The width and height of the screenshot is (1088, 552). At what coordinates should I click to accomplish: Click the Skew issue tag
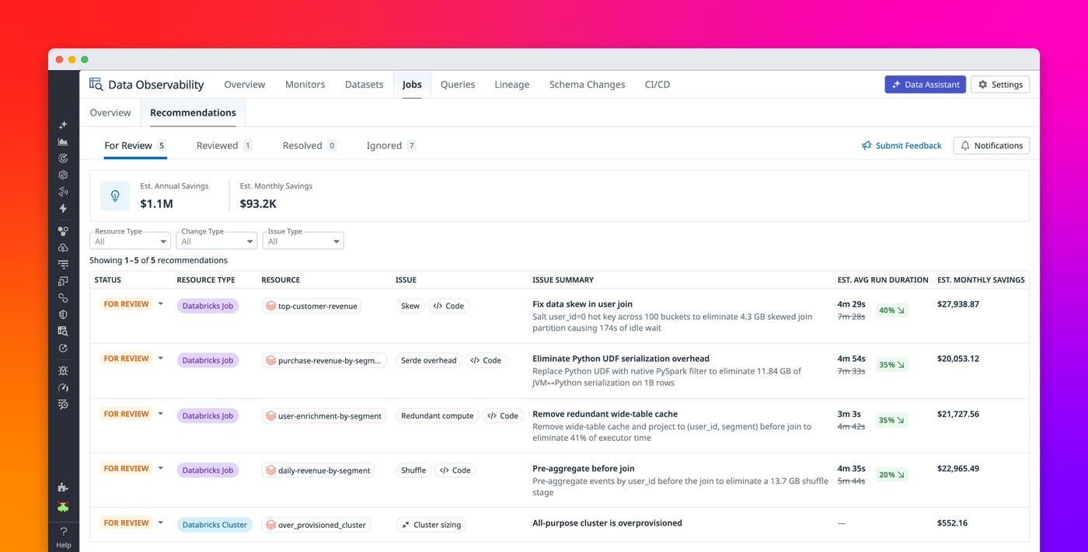point(410,306)
